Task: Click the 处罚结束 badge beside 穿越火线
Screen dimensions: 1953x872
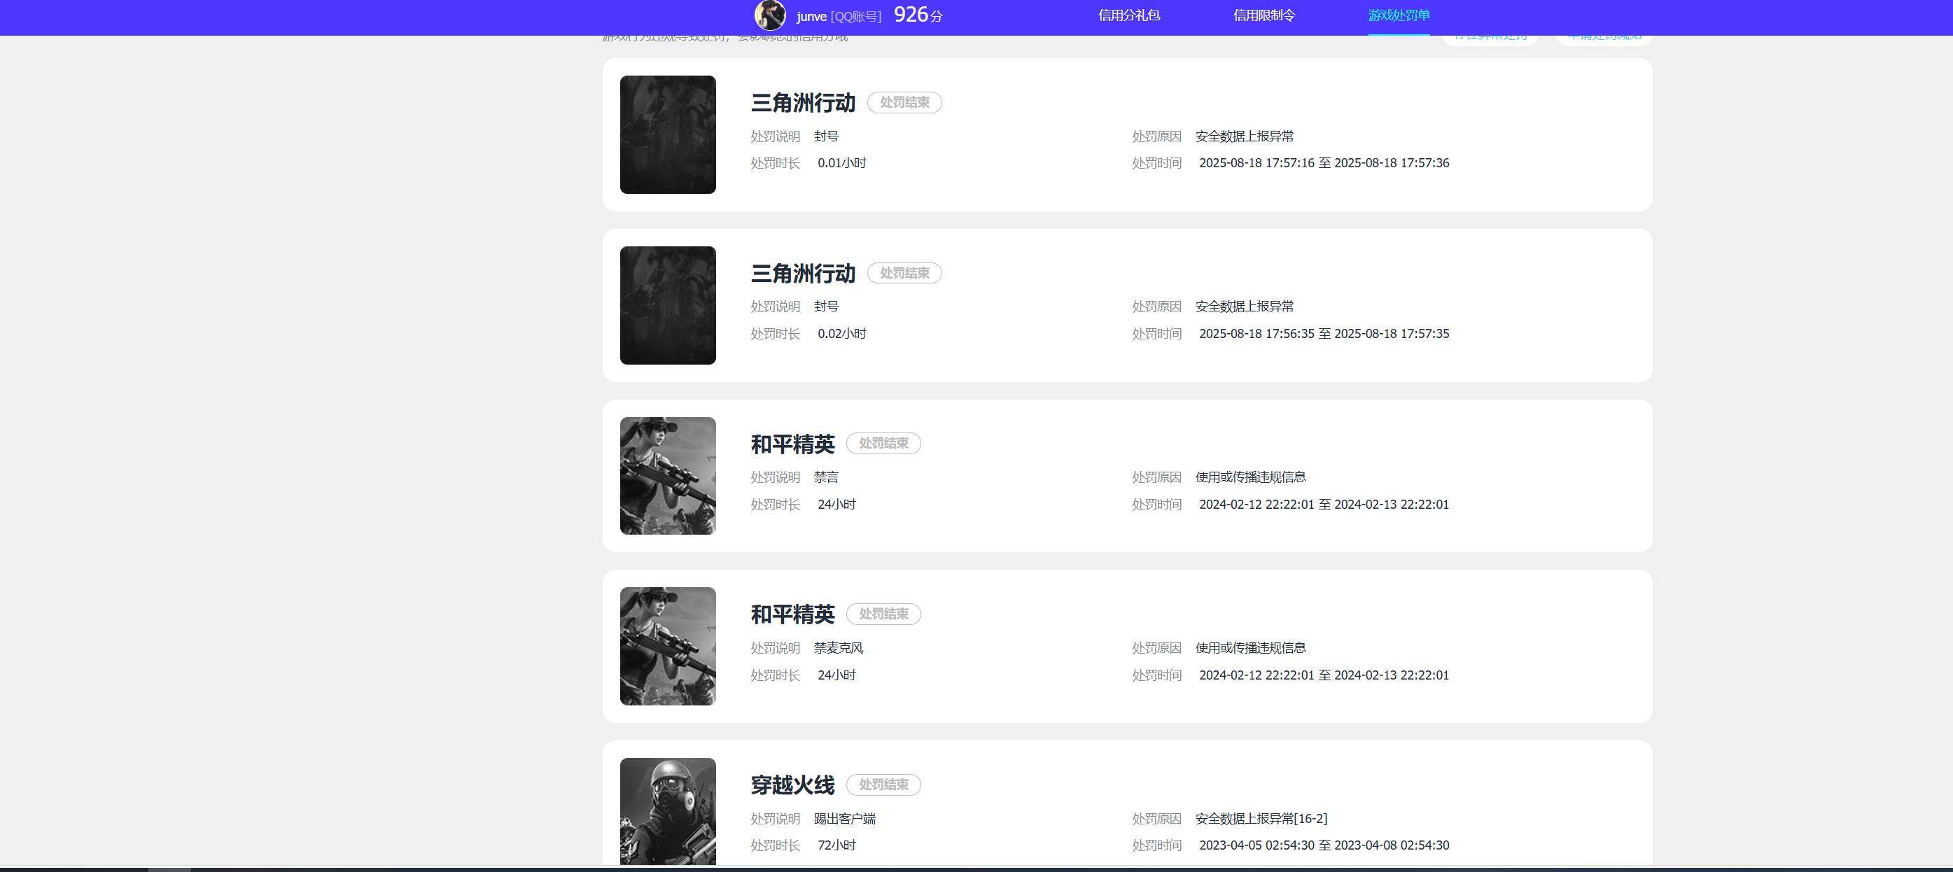Action: pos(883,785)
